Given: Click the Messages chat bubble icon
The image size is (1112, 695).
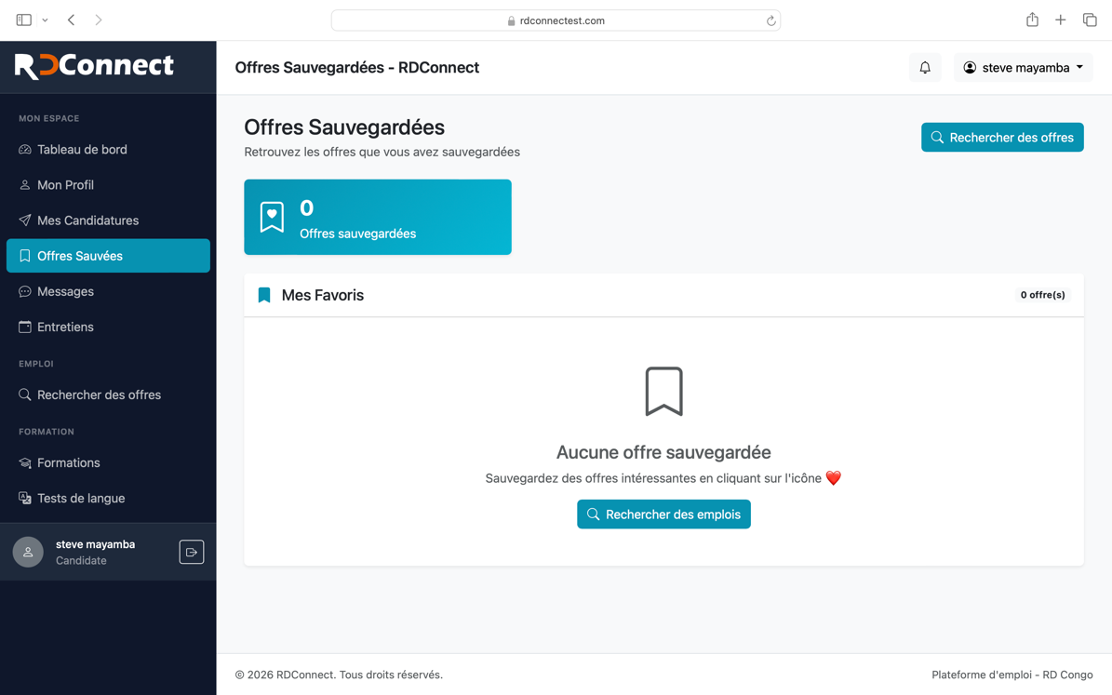Looking at the screenshot, I should (x=25, y=291).
